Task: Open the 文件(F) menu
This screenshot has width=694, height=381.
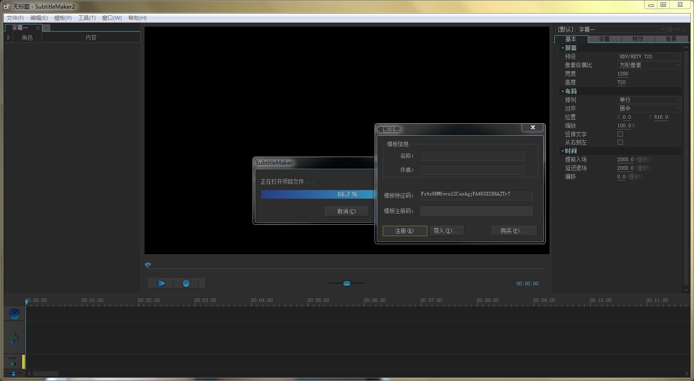Action: click(x=15, y=18)
